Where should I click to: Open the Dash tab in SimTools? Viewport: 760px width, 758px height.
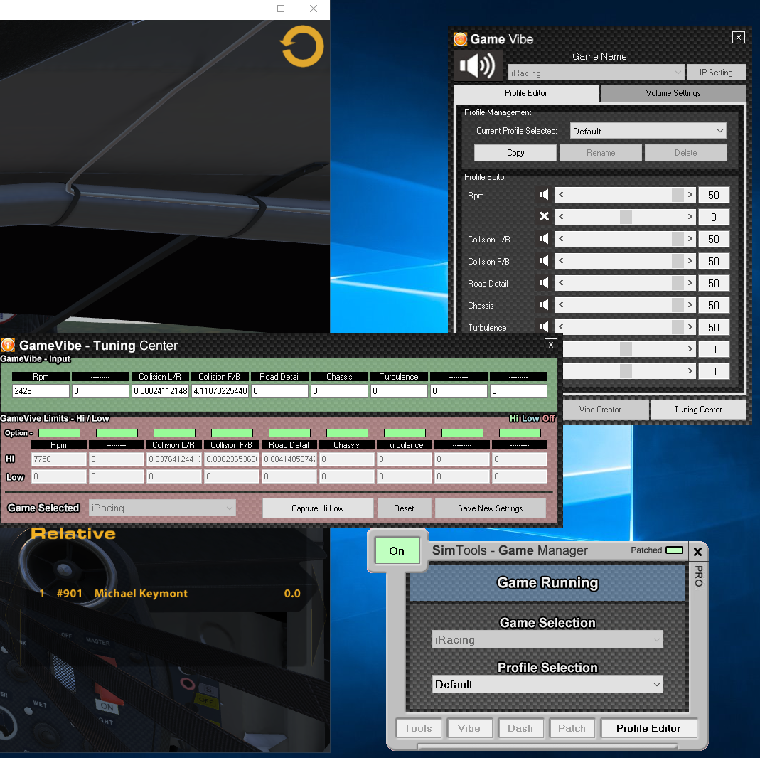(520, 728)
